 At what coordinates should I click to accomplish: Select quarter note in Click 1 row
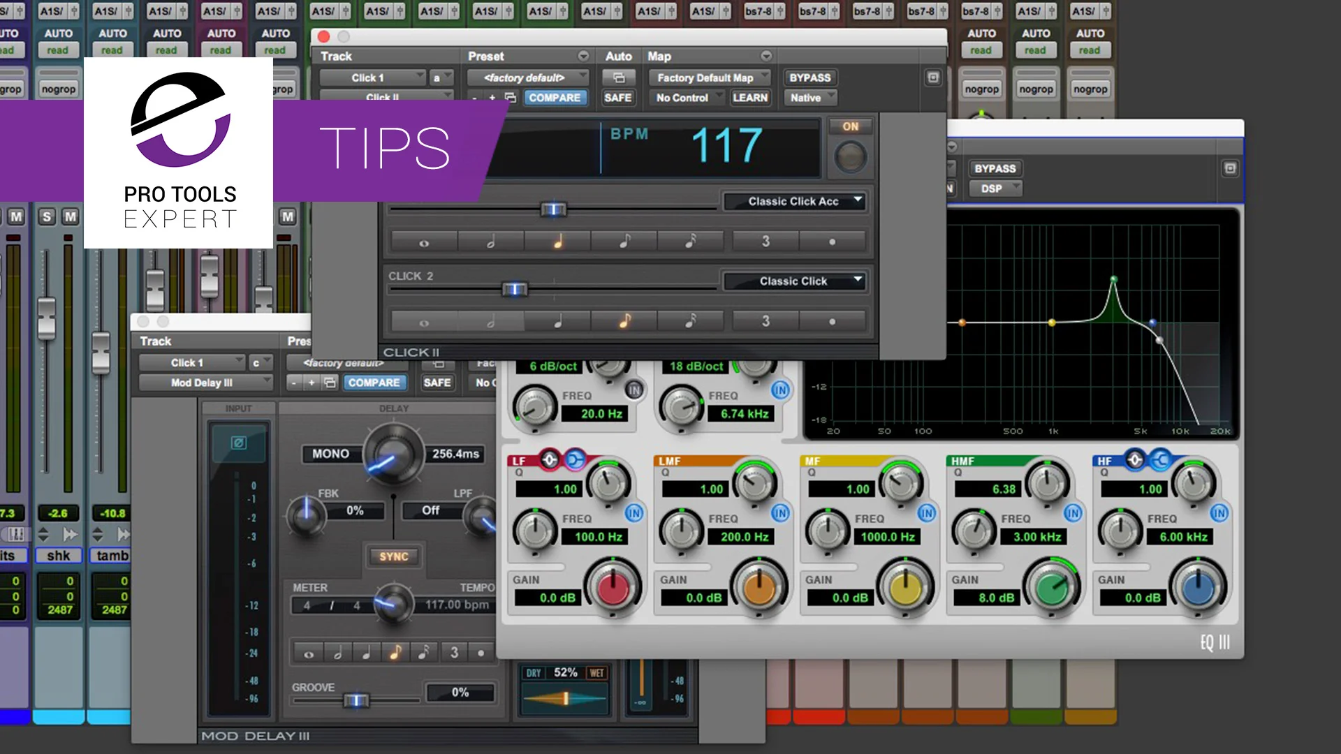[557, 242]
